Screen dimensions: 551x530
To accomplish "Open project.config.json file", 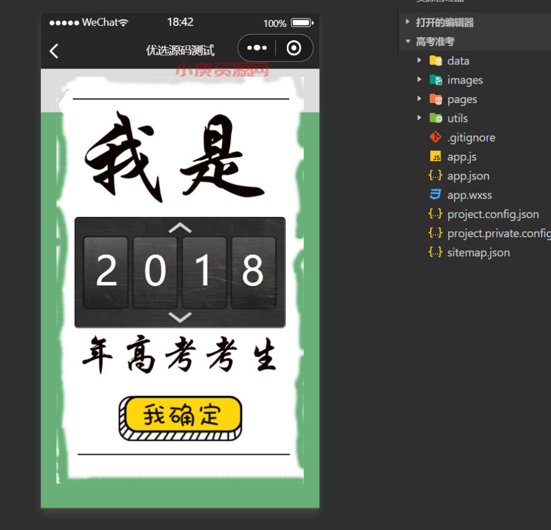I will [492, 214].
